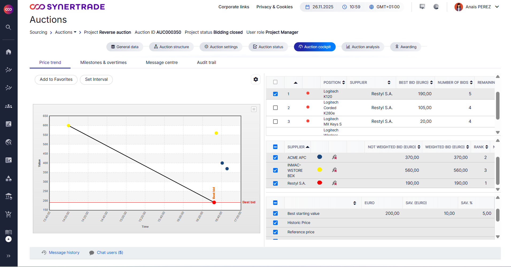Viewport: 511px width, 267px height.
Task: Uncheck Best starting value
Action: tap(275, 213)
